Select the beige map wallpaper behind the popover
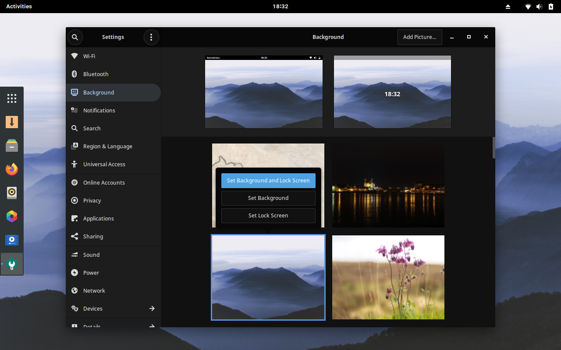The height and width of the screenshot is (350, 561). [268, 155]
